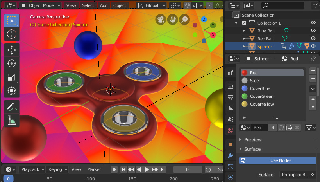Open Object properties tab icon
Screen dimensions: 320x182
tap(231, 144)
